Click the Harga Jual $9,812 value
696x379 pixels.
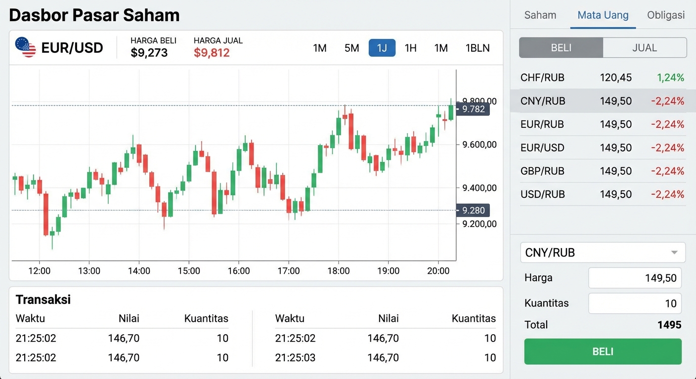point(212,53)
